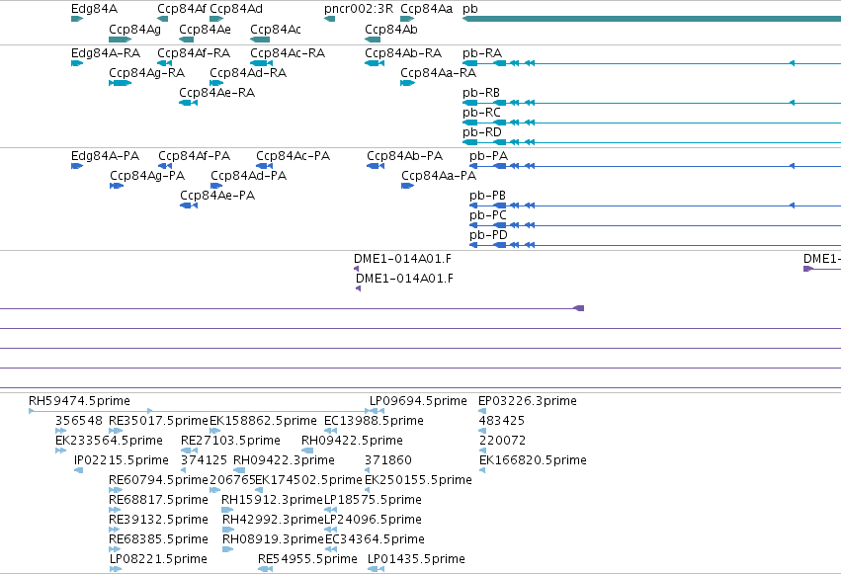Select the Ccp84Af gene label
This screenshot has height=574, width=841.
point(181,9)
